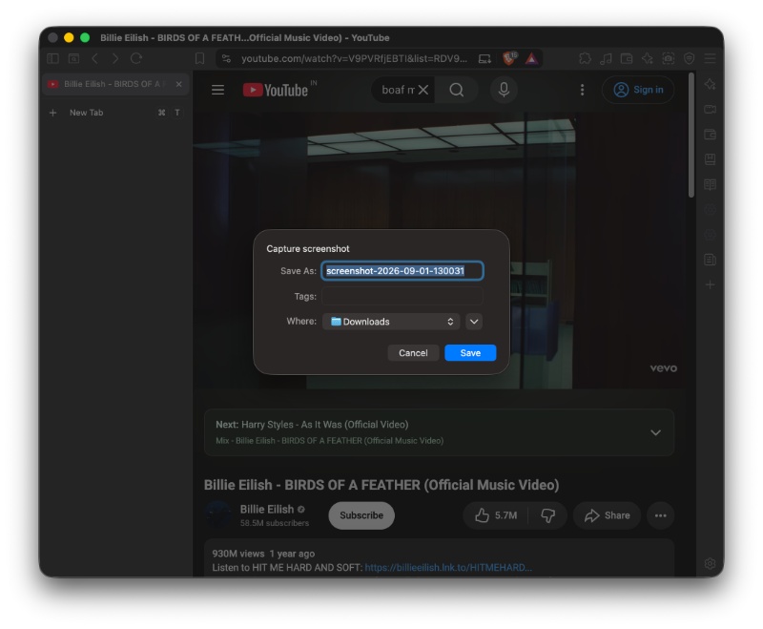Open the extensions puzzle icon
The height and width of the screenshot is (629, 763).
pyautogui.click(x=585, y=58)
